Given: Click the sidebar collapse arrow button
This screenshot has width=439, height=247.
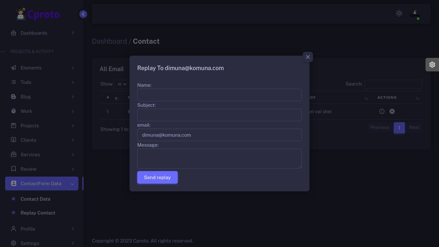Looking at the screenshot, I should point(83,14).
